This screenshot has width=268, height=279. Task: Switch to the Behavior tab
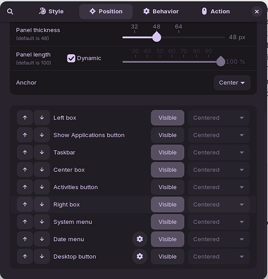[x=161, y=12]
